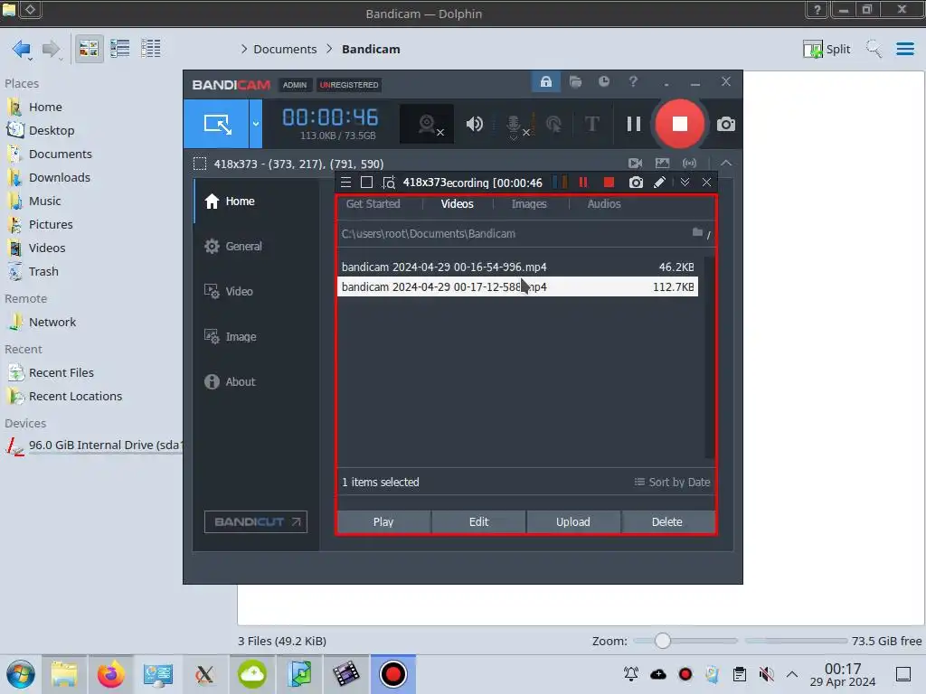Open the recording overlay hamburger menu
Viewport: 926px width, 694px height.
[x=346, y=183]
